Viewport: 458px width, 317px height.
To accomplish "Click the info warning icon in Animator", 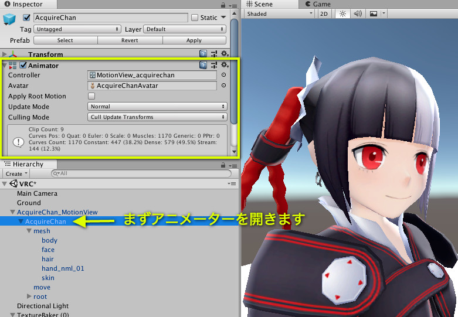I will click(18, 142).
